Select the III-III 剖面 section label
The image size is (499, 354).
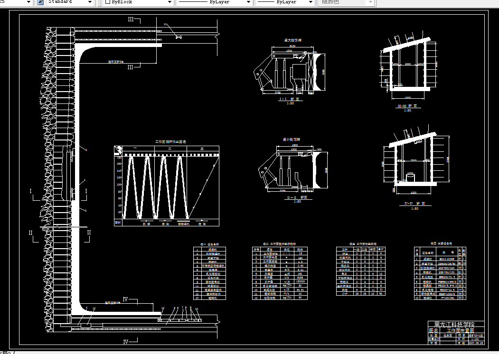tap(407, 106)
